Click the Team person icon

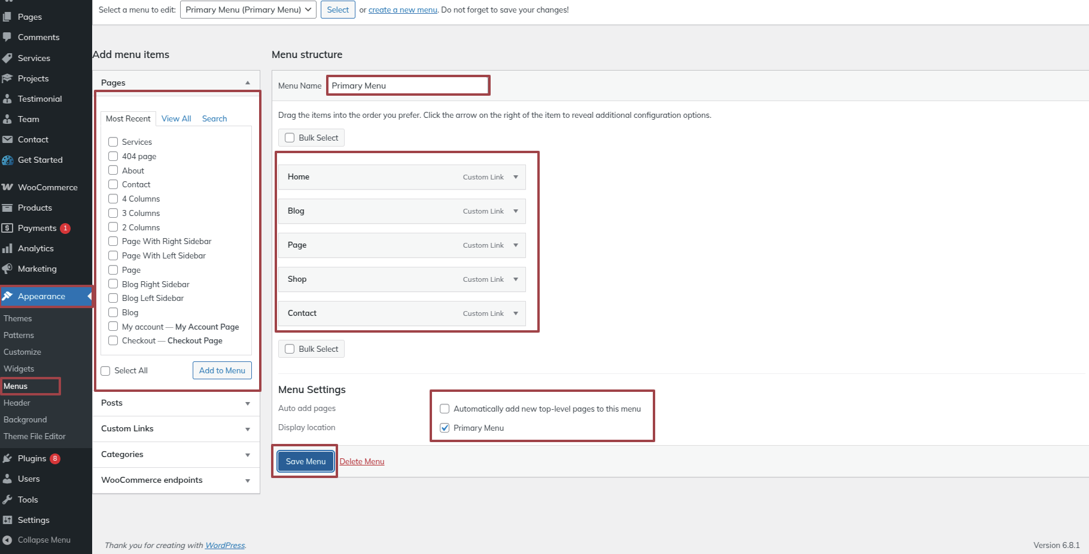tap(7, 119)
